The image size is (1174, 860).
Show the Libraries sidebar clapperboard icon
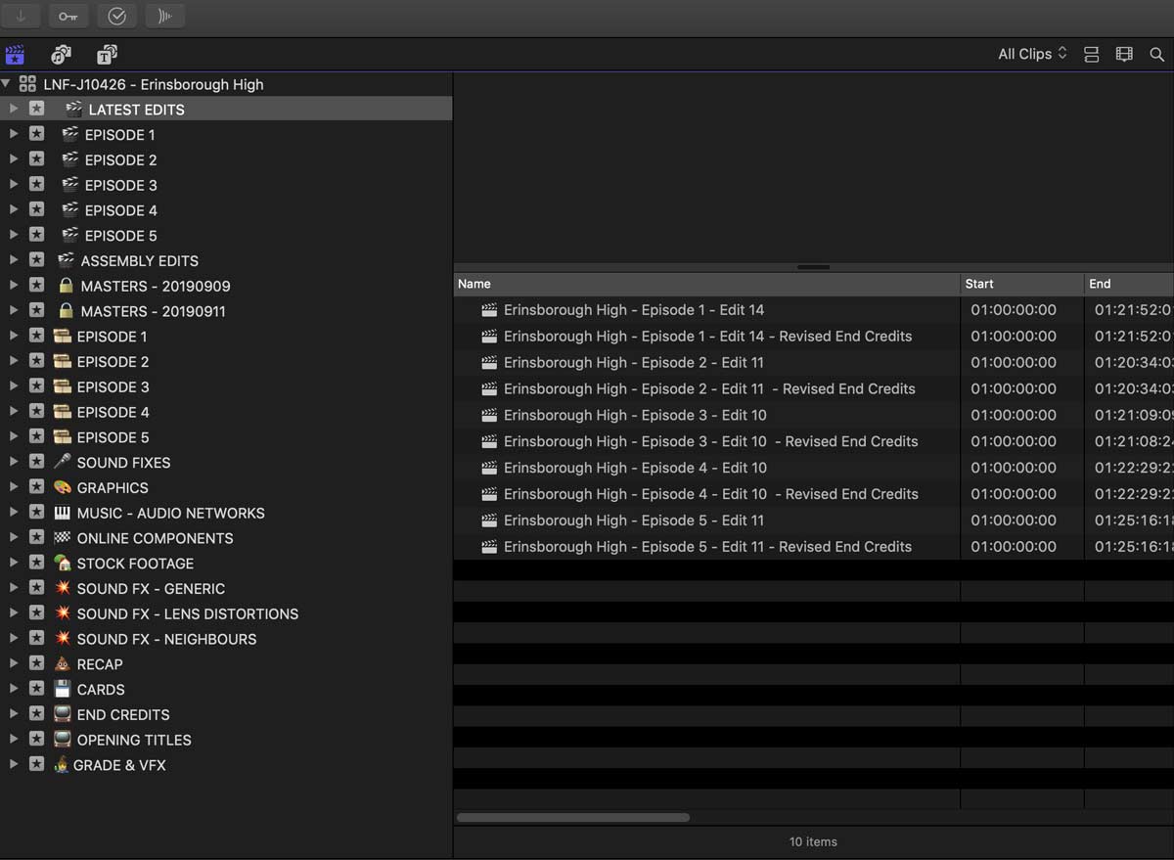coord(15,55)
